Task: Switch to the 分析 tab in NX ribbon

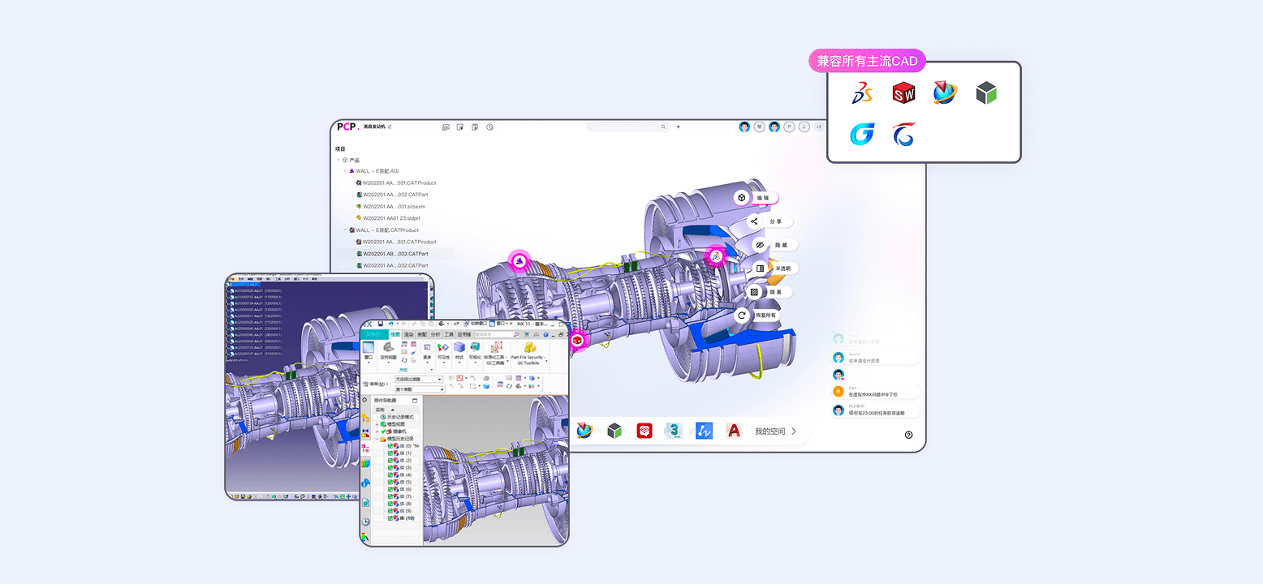Action: pos(435,334)
